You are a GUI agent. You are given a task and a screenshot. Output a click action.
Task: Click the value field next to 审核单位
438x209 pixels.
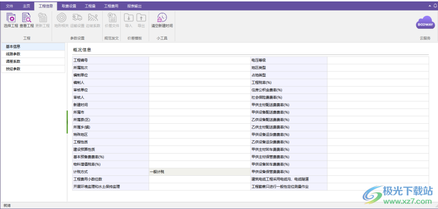(x=199, y=90)
